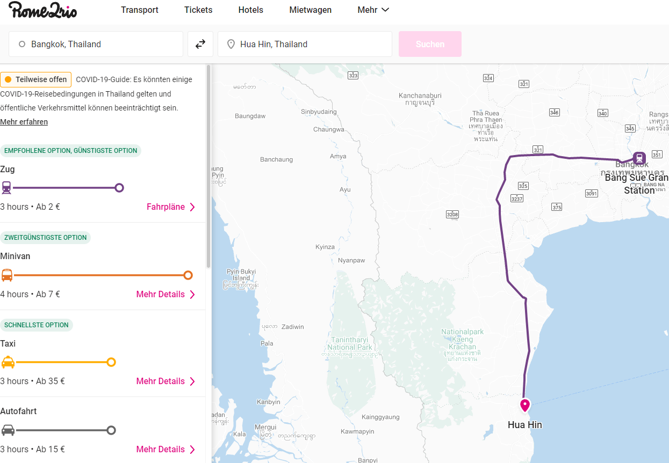
Task: Open Mehr Details for the Taxi option
Action: click(166, 381)
